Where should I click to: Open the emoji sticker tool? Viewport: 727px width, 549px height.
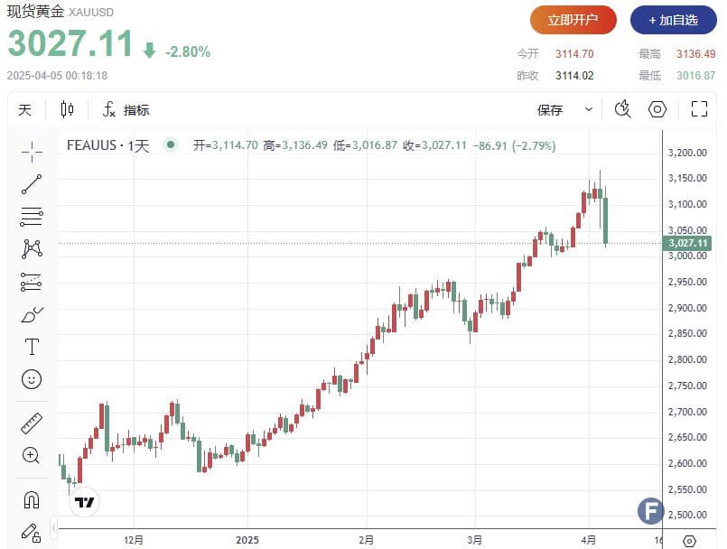(x=32, y=379)
